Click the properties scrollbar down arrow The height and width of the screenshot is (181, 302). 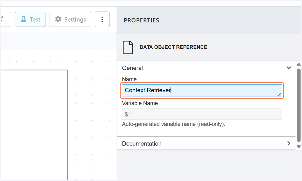(x=299, y=146)
